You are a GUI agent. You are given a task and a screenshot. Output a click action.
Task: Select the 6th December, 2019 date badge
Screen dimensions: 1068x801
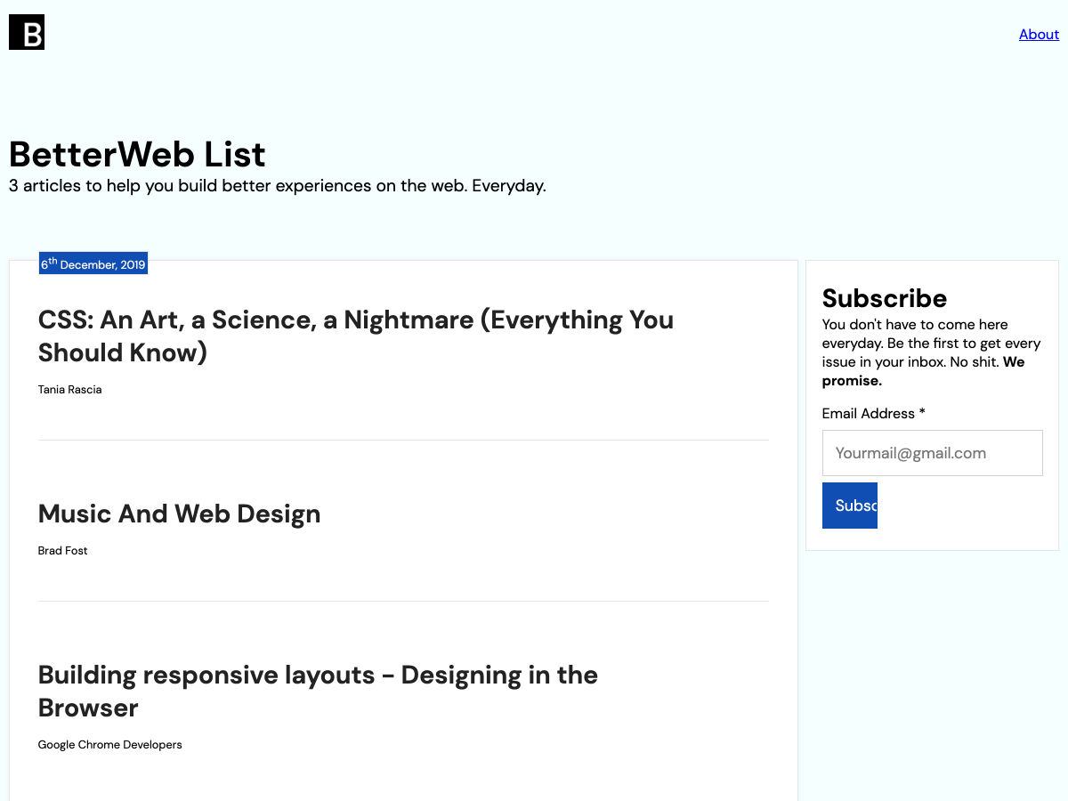pos(93,264)
